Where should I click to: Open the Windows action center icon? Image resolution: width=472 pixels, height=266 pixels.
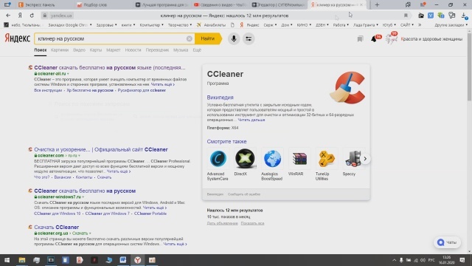(x=462, y=260)
